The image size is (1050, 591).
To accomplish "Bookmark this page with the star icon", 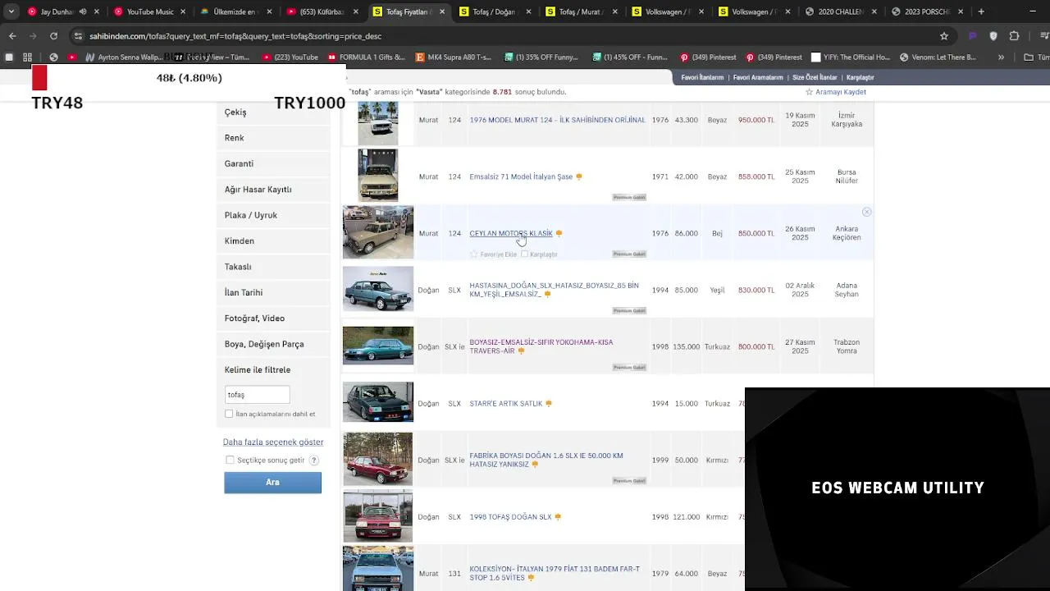I will (x=944, y=36).
